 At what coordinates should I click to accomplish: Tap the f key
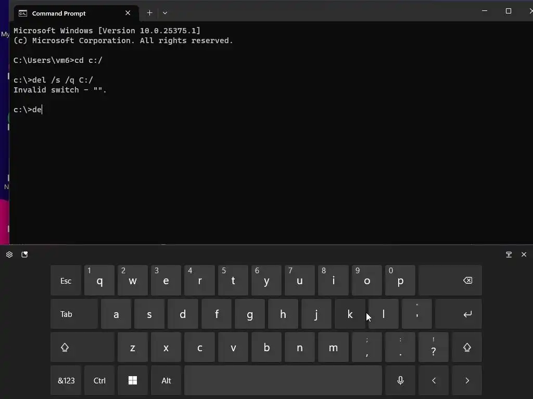point(216,314)
